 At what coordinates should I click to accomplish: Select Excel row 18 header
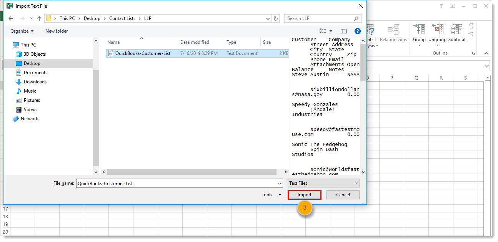coord(5,217)
